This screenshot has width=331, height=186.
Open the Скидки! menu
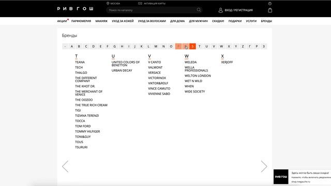(218, 21)
